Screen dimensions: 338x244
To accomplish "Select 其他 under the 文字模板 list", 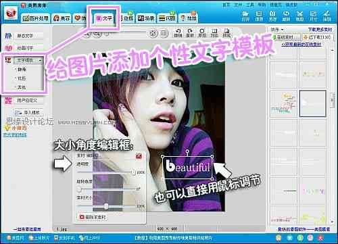I will point(22,87).
